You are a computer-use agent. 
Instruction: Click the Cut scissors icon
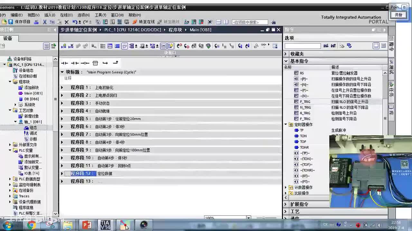coord(45,22)
